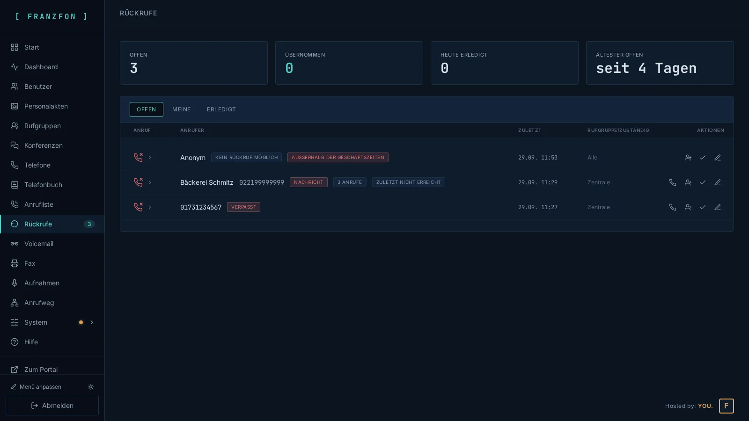Click the Ausserhalb der Geschäftszeiten badge
The image size is (749, 421).
click(x=338, y=158)
